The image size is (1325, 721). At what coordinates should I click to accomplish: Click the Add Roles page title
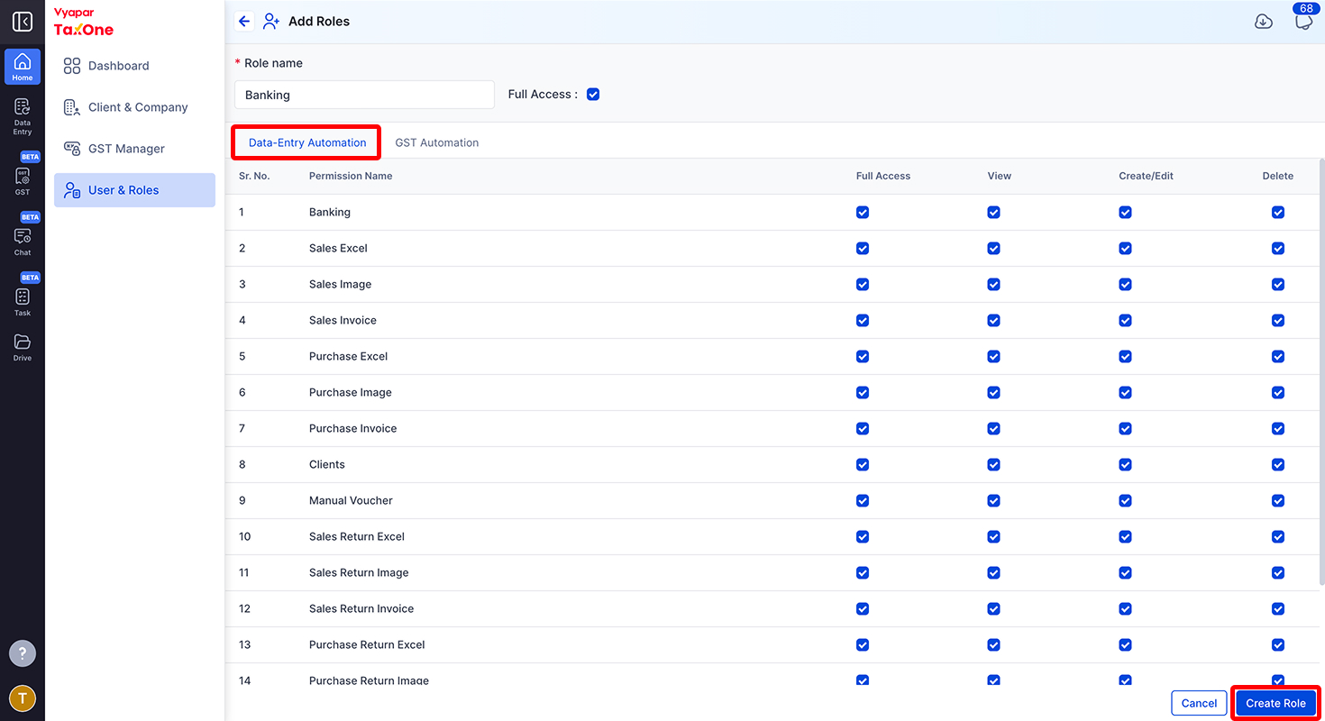[x=319, y=22]
